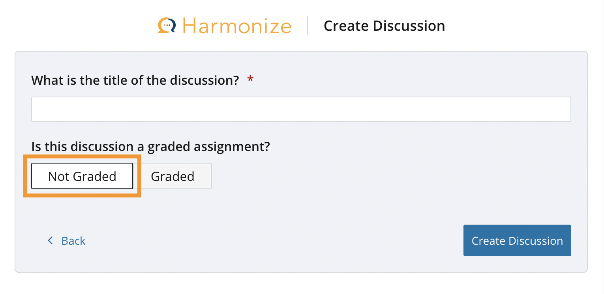Screen dimensions: 604x294
Task: Switch the assignment to Graded
Action: coord(173,176)
